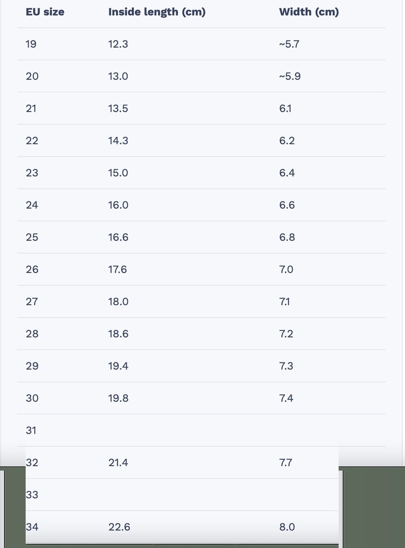Click width value 6.4
The width and height of the screenshot is (405, 548).
(287, 173)
